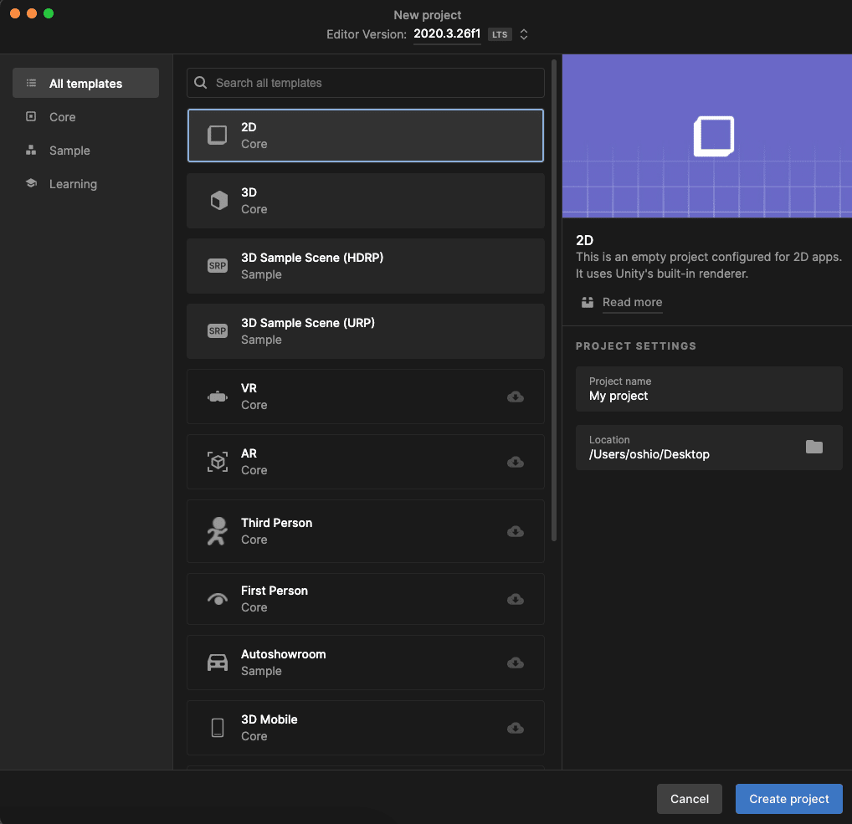Choose the 3D Mobile template
This screenshot has width=852, height=824.
tap(366, 728)
